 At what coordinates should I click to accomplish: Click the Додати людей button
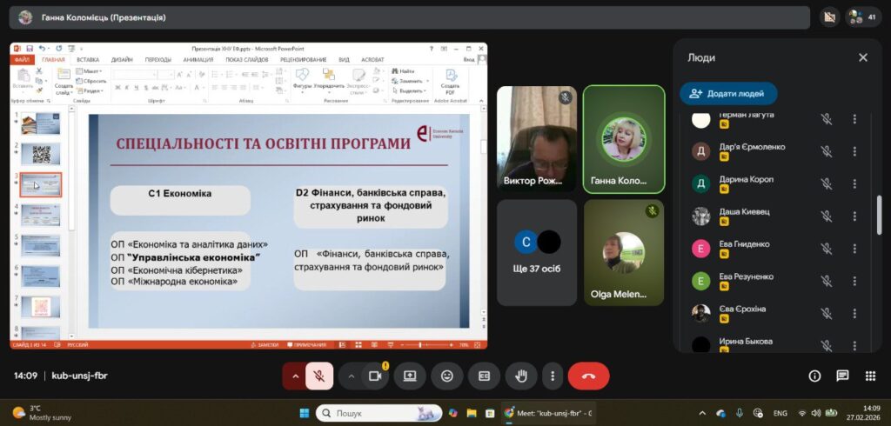coord(728,94)
